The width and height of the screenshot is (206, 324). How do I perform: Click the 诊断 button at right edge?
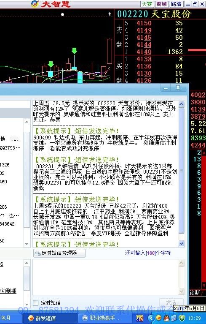195,292
